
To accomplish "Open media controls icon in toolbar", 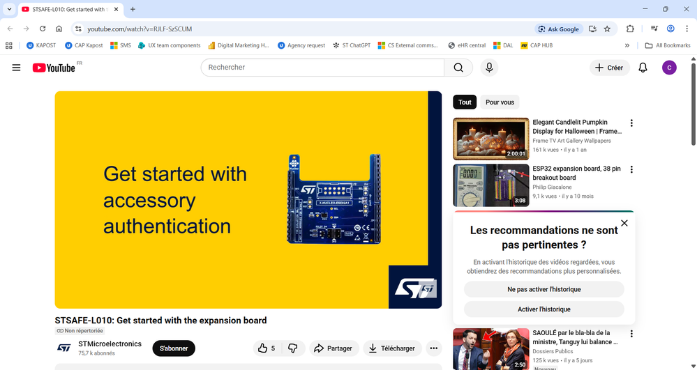I will [654, 29].
